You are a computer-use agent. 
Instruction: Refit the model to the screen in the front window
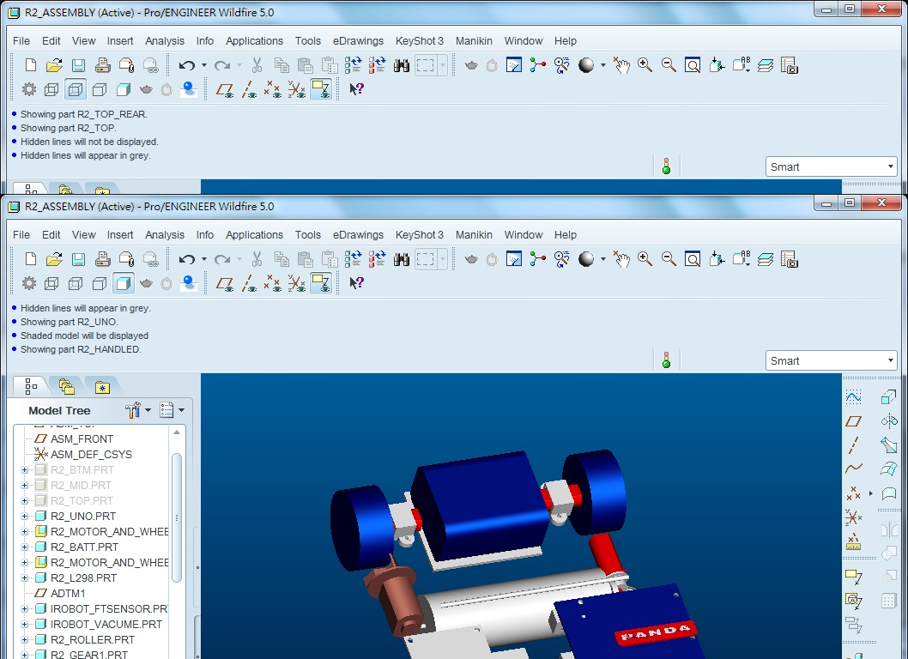[693, 259]
